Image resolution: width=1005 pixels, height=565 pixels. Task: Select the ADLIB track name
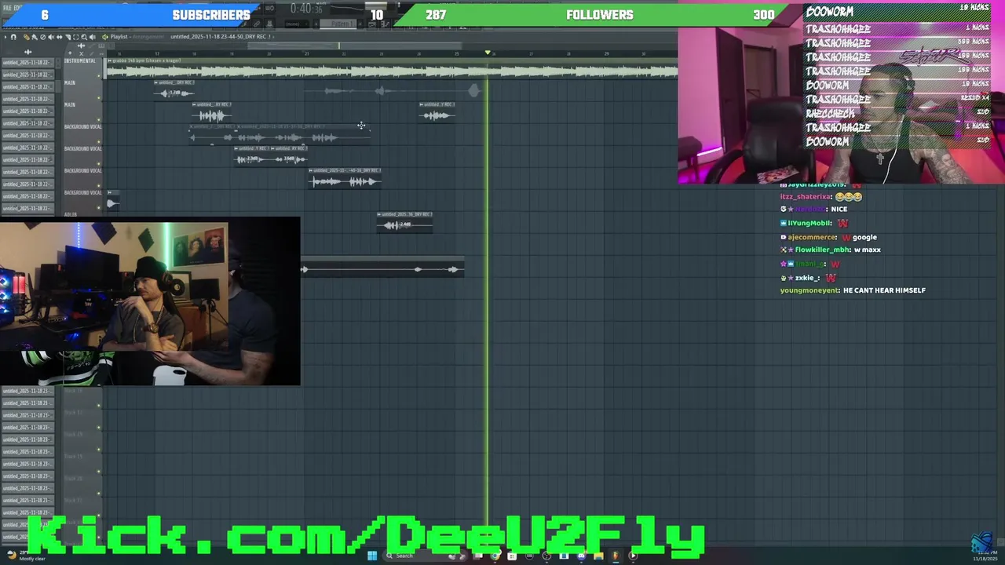point(71,214)
